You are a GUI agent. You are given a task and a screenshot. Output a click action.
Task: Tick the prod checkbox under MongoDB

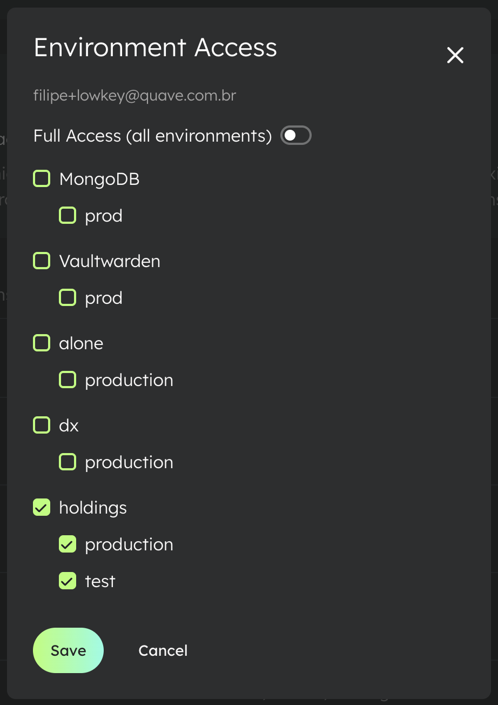[68, 216]
